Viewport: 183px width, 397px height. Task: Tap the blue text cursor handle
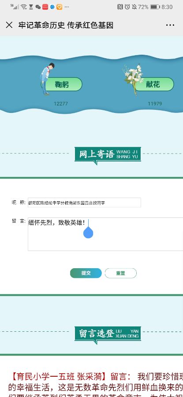pos(88,232)
